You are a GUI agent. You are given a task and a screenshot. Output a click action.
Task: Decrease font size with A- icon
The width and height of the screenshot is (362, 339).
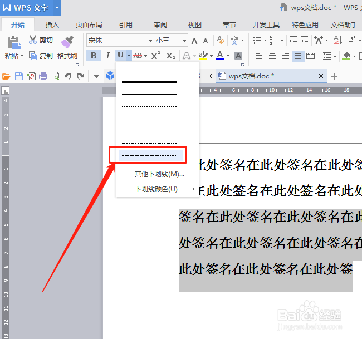[x=207, y=41]
